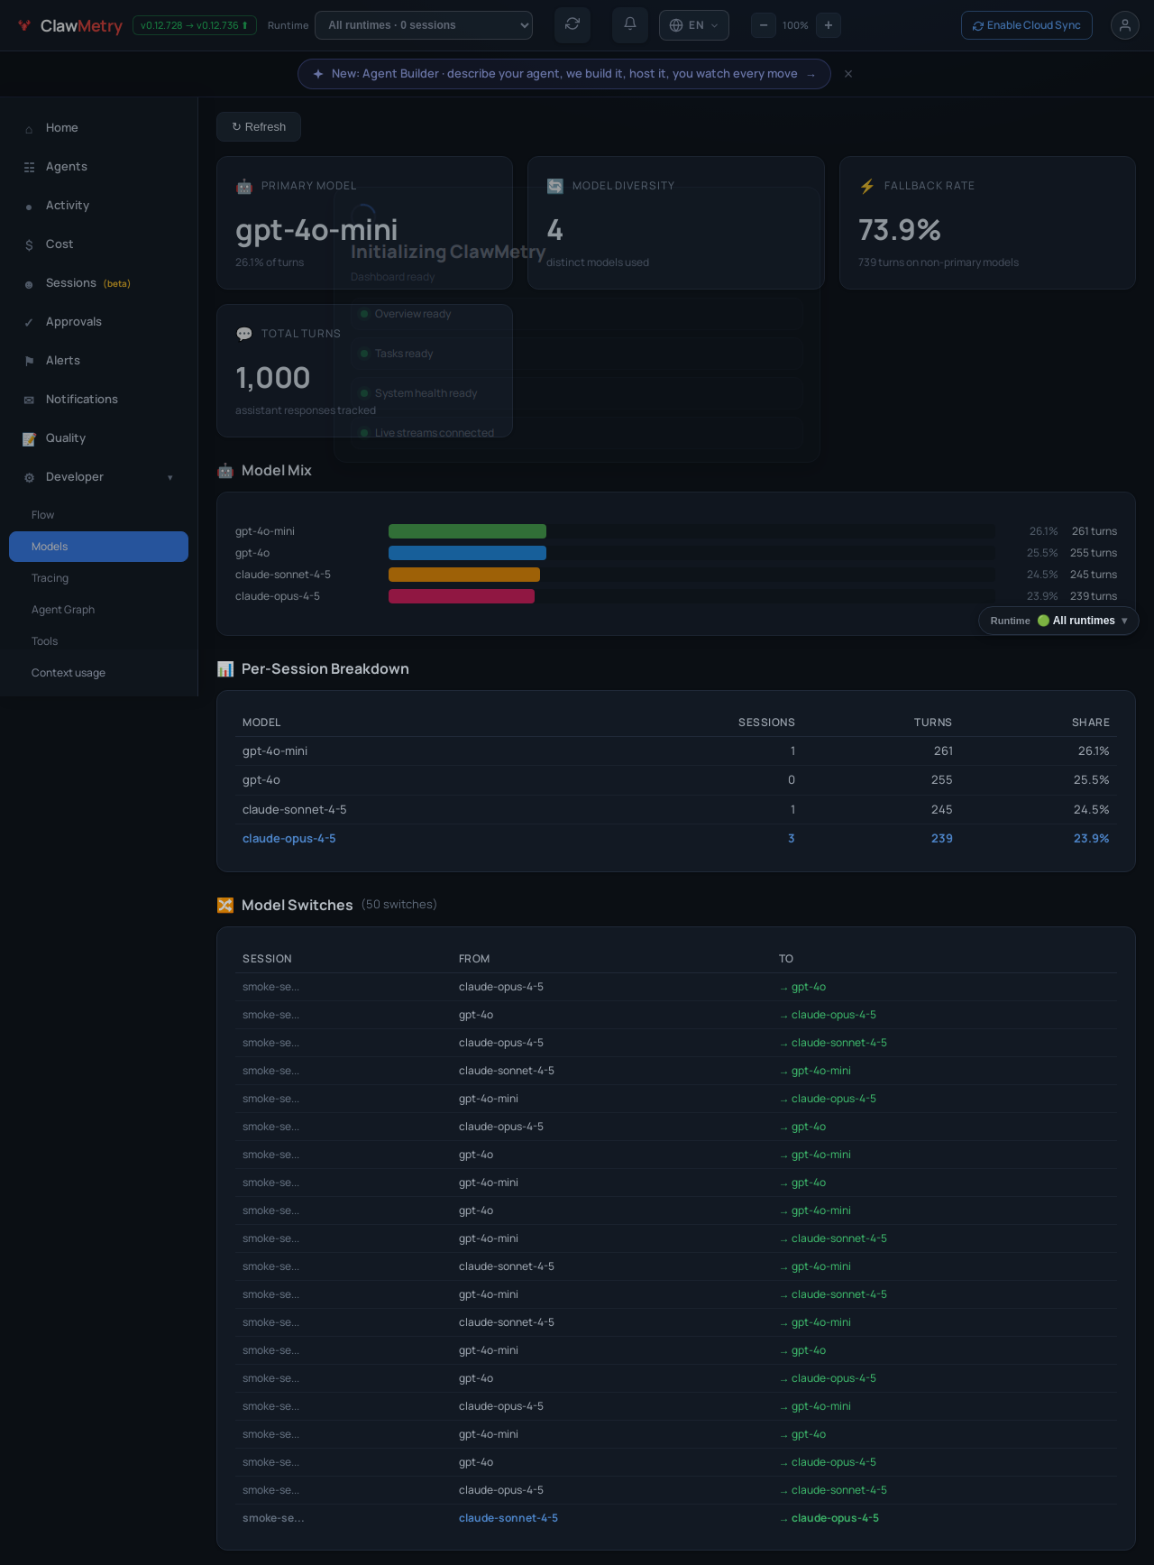This screenshot has height=1565, width=1154.
Task: Open the floating All runtimes selector
Action: coord(1058,621)
